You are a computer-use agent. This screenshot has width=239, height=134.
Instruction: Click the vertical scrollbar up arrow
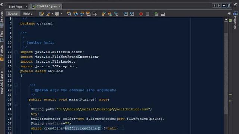click(226, 20)
